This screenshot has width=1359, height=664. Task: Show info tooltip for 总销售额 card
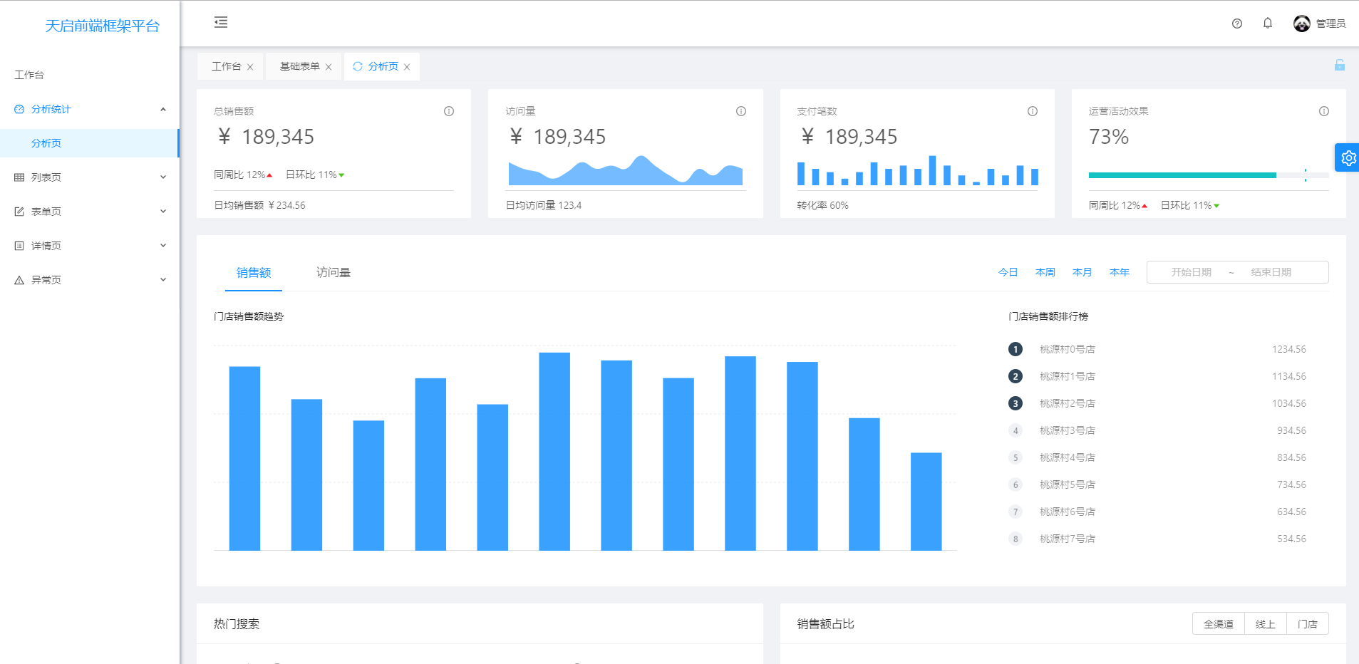pos(449,111)
